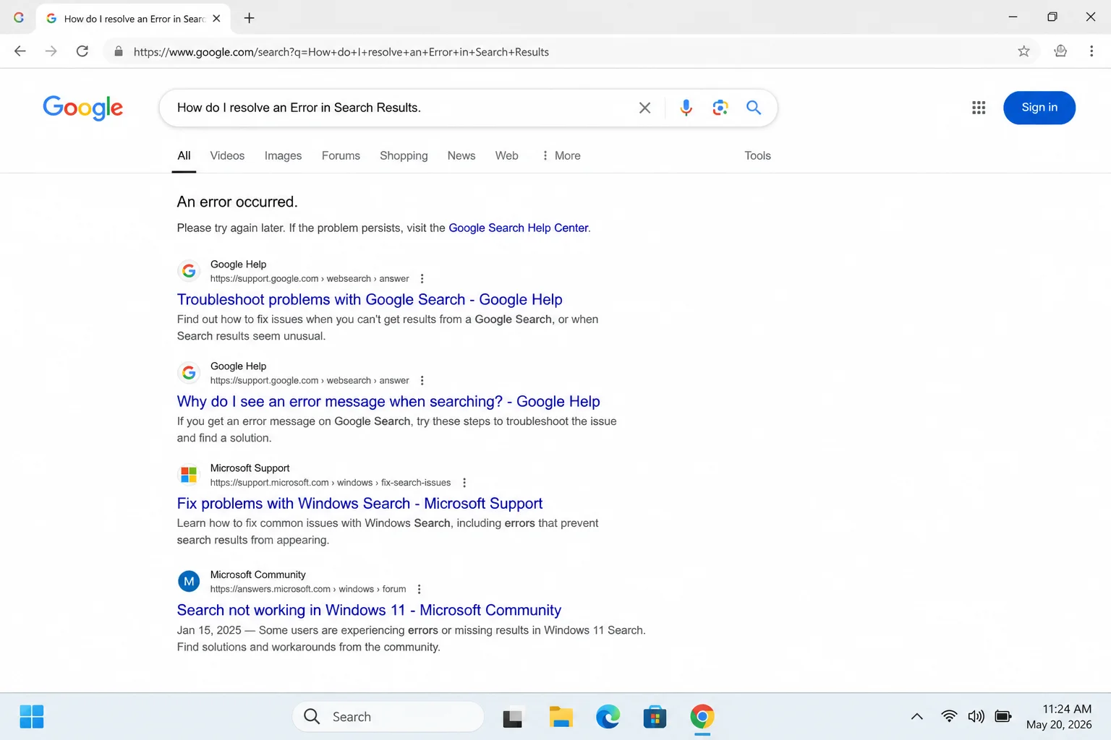Click Chrome icon on the taskbar
Screen dimensions: 1111x740
pyautogui.click(x=702, y=717)
